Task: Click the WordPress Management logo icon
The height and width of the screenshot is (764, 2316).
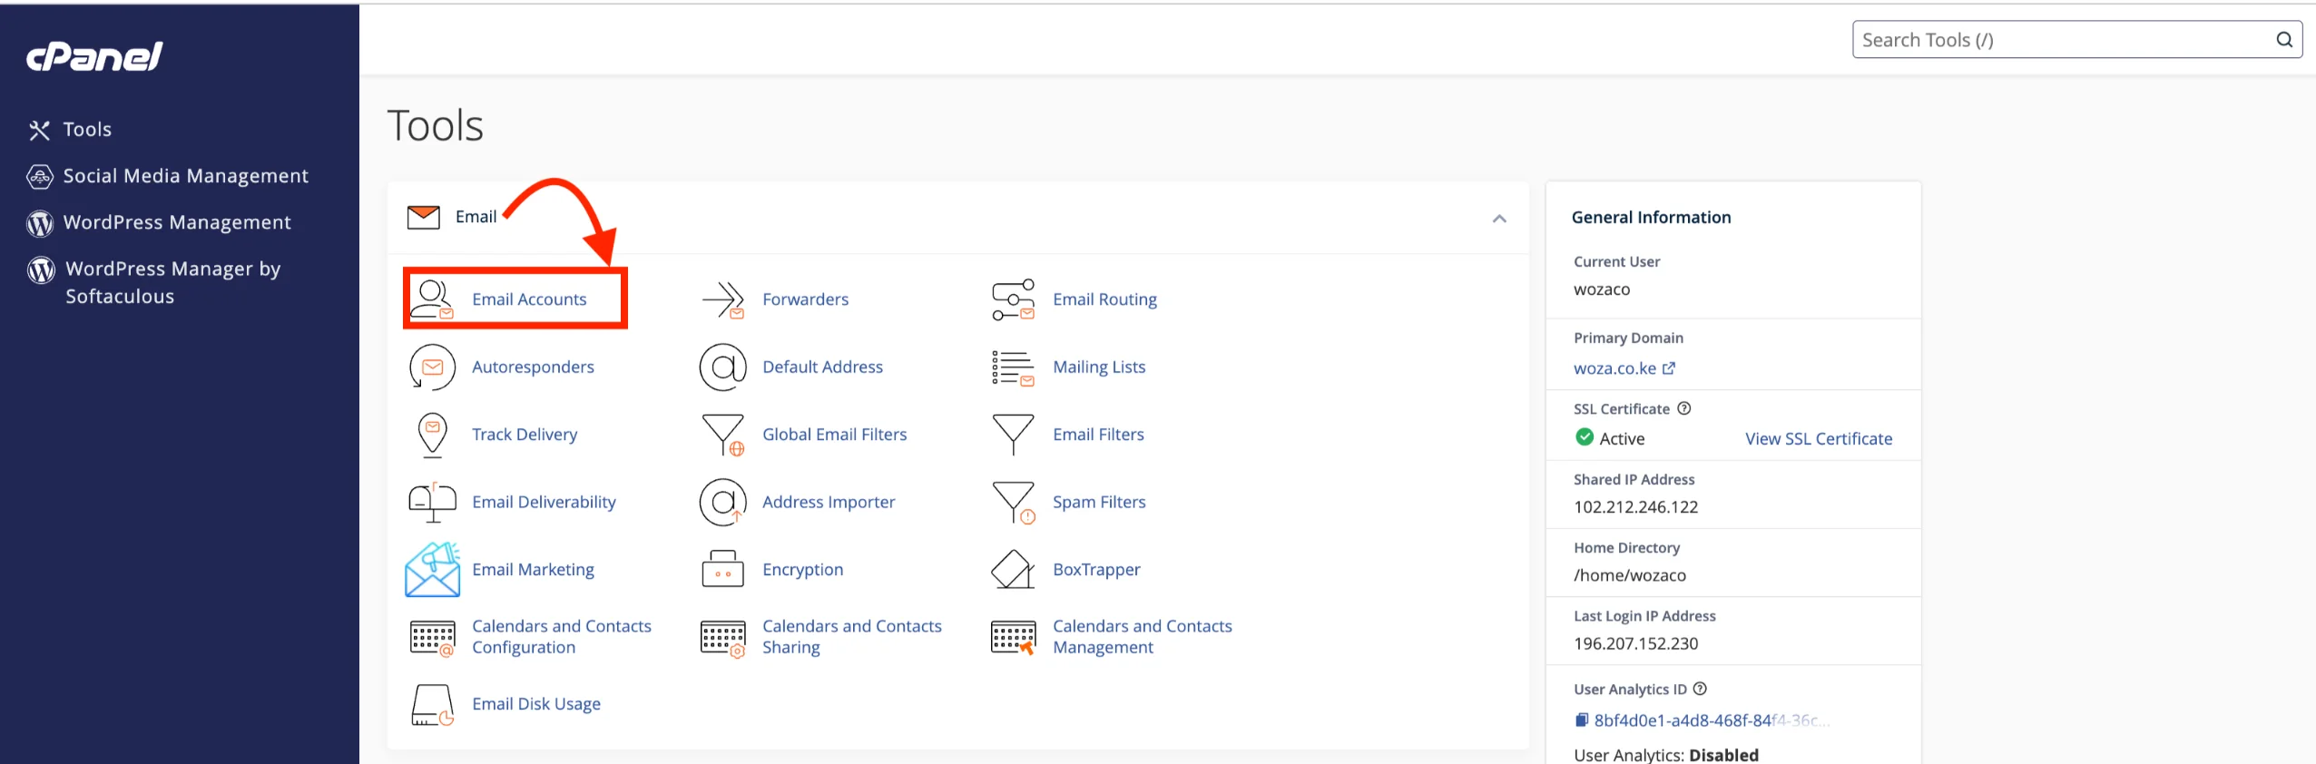Action: point(39,222)
